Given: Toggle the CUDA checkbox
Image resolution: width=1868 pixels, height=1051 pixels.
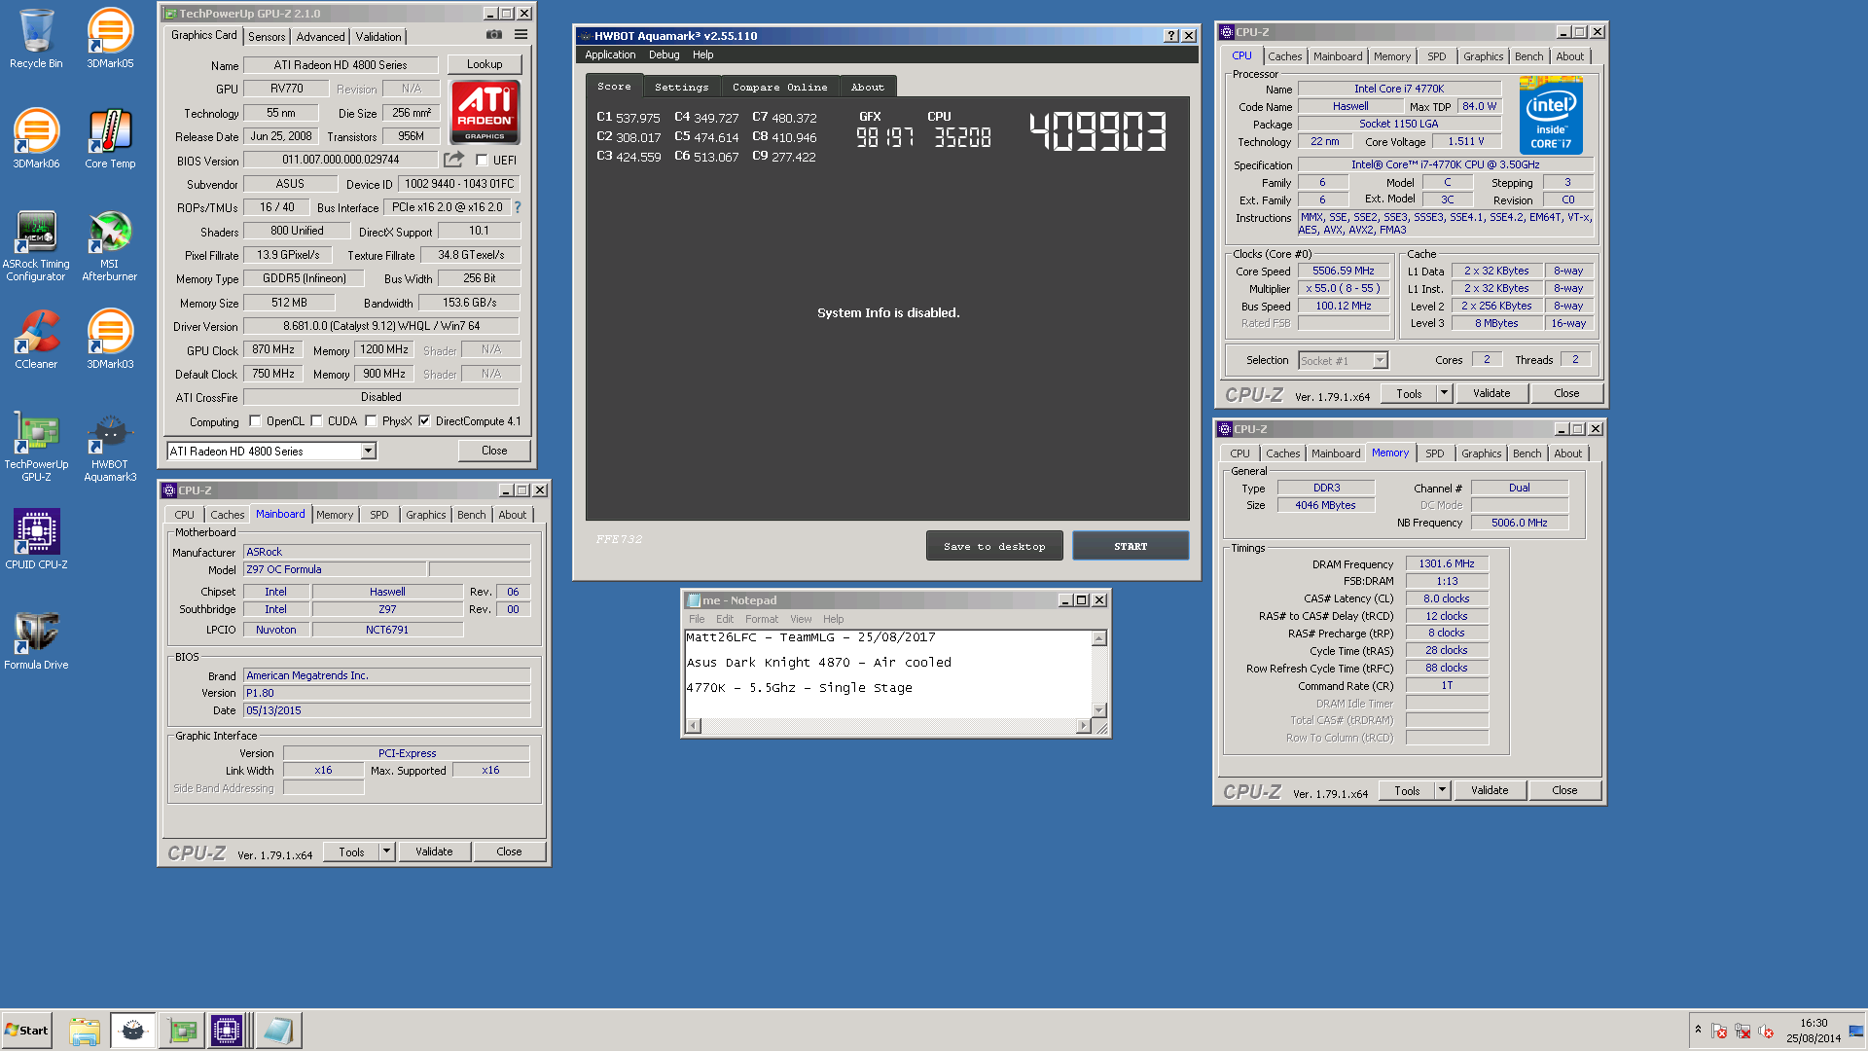Looking at the screenshot, I should (x=316, y=421).
